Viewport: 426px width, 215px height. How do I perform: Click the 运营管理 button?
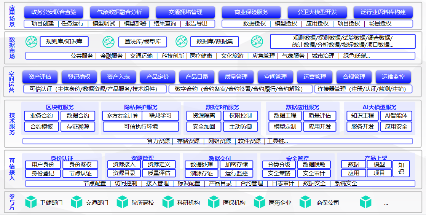click(x=315, y=77)
